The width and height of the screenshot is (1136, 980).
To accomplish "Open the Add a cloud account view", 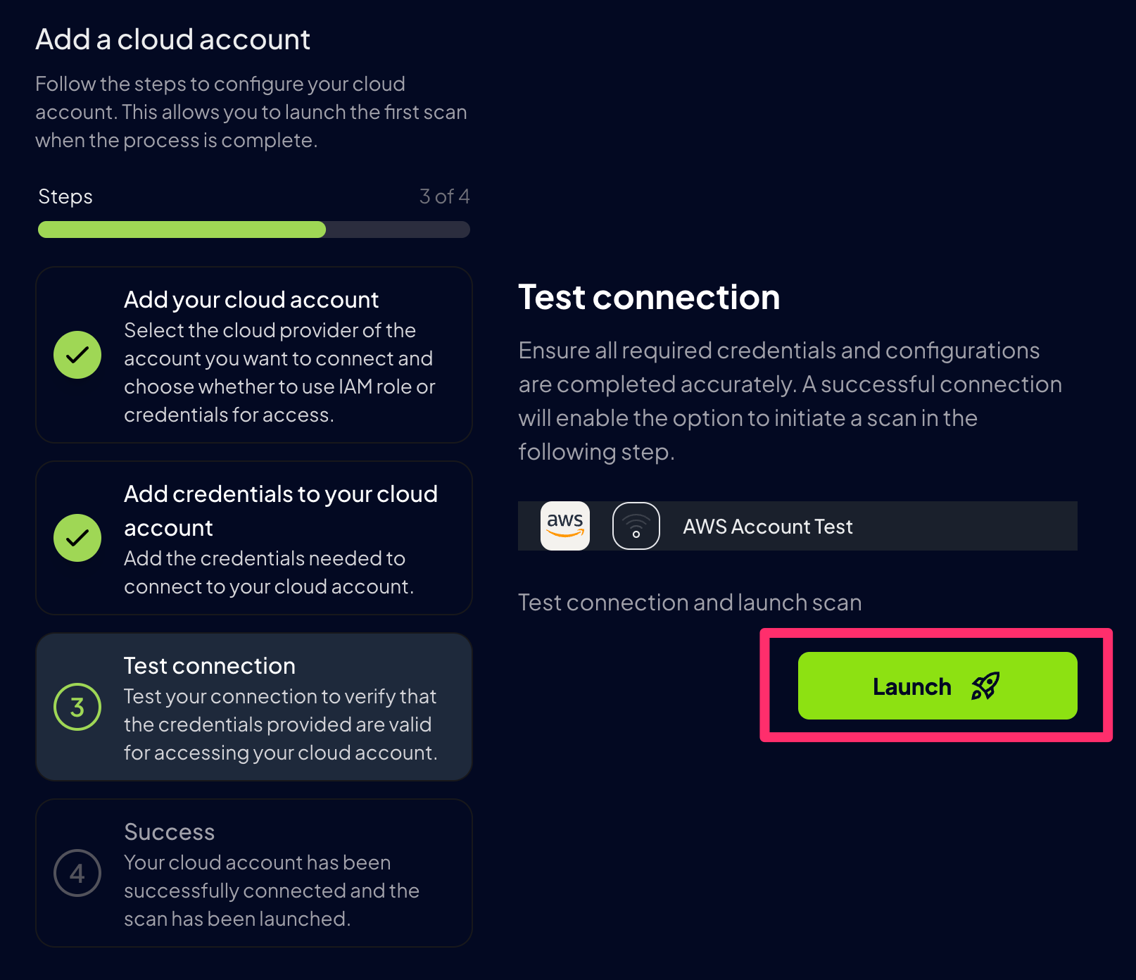I will pyautogui.click(x=173, y=39).
